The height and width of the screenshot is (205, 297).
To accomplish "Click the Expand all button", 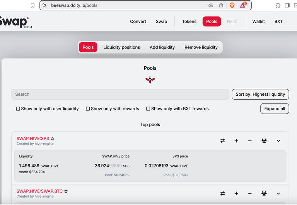I will pos(275,109).
